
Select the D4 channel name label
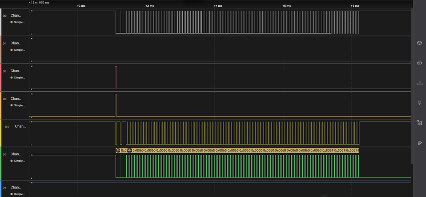20,126
